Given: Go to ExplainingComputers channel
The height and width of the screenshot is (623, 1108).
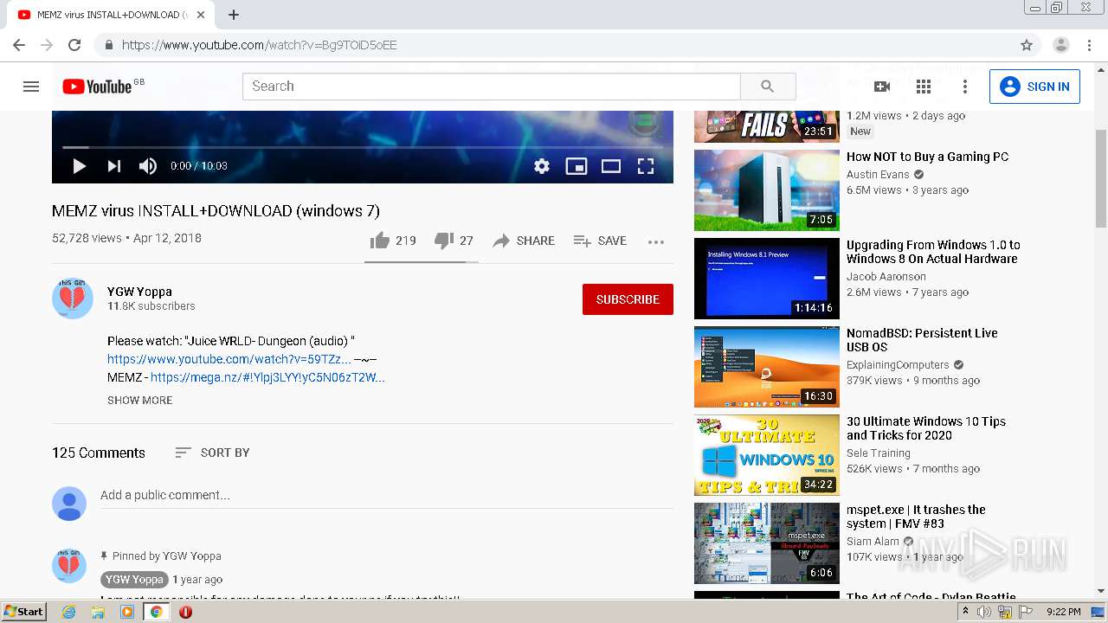Looking at the screenshot, I should tap(898, 364).
